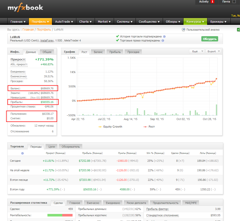240x221 pixels.
Task: Open the Главное statistics tab
Action: (75, 203)
